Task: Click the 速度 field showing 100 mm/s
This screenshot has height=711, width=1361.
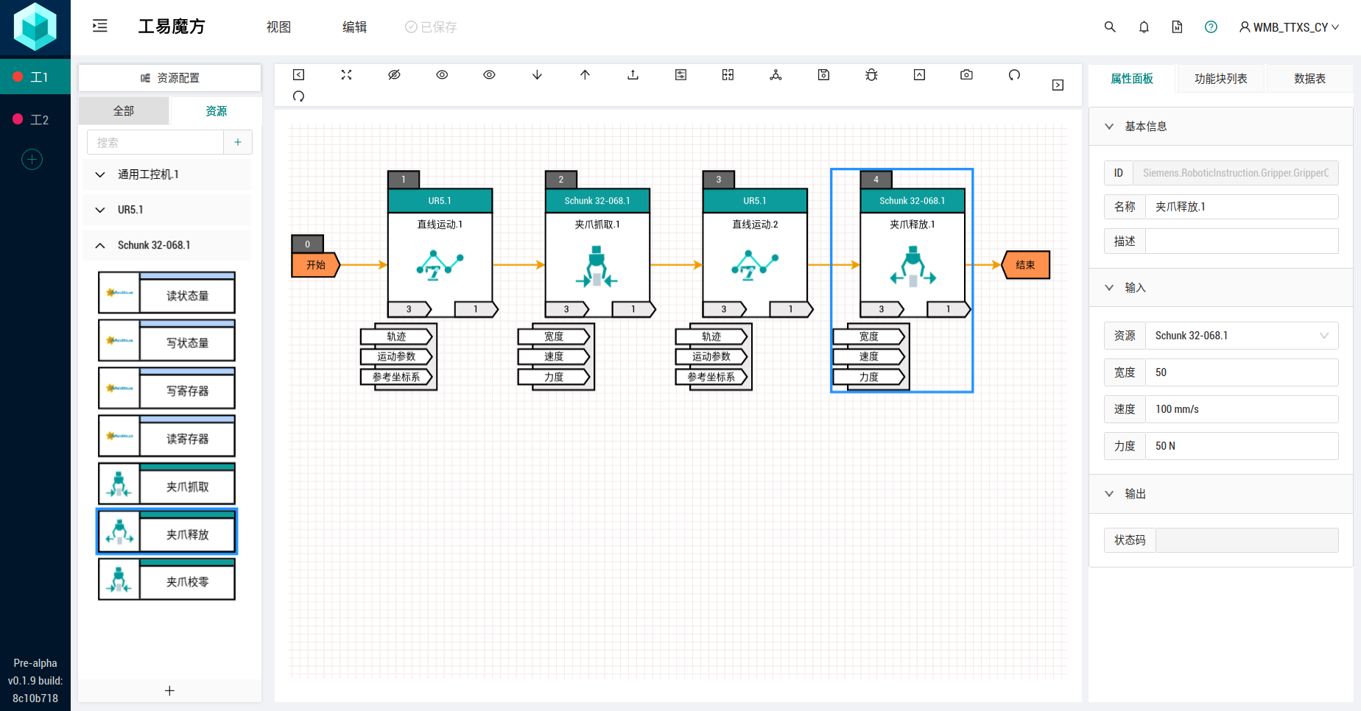Action: [x=1242, y=409]
